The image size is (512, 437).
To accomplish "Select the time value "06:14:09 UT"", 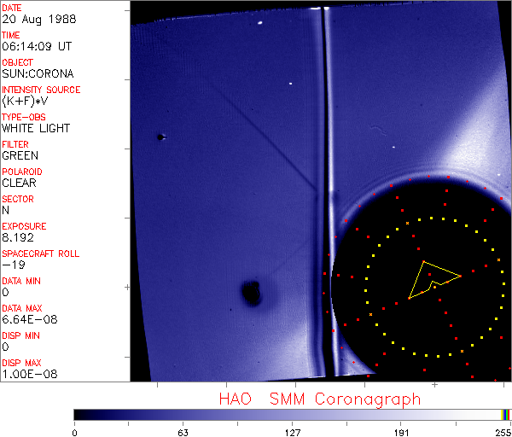I will 35,47.
